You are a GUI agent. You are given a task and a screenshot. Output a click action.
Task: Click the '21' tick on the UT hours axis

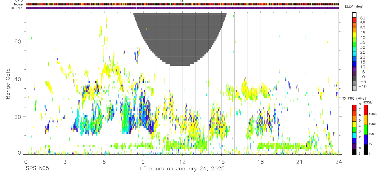pos(299,161)
